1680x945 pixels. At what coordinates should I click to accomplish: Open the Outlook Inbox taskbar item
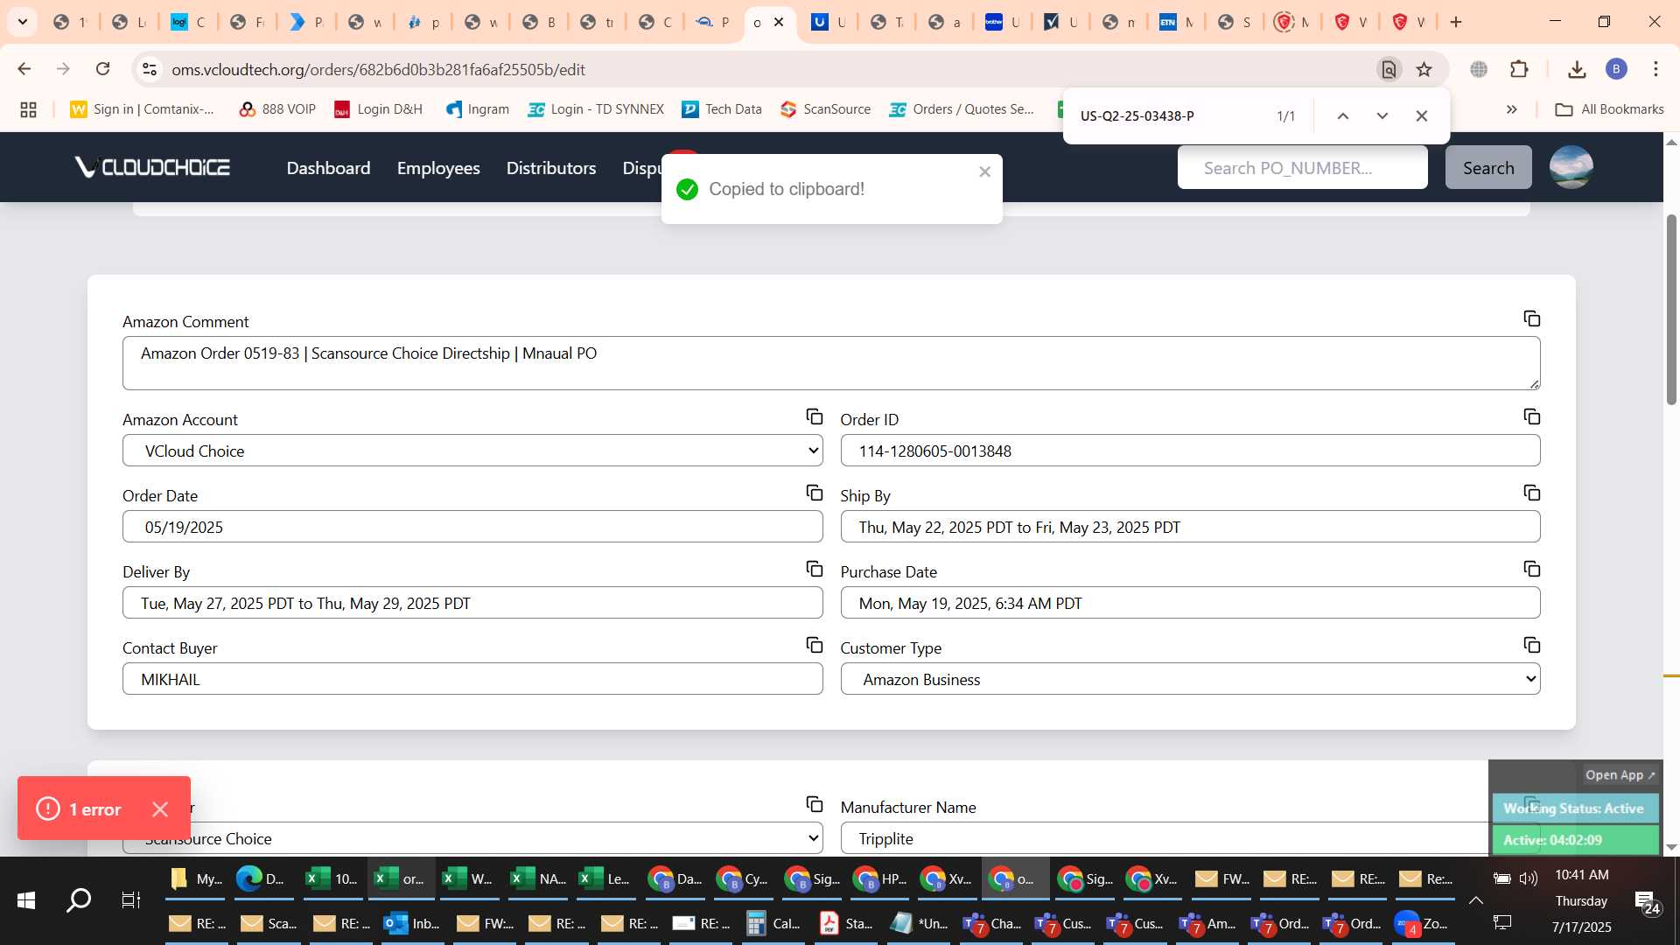(412, 923)
